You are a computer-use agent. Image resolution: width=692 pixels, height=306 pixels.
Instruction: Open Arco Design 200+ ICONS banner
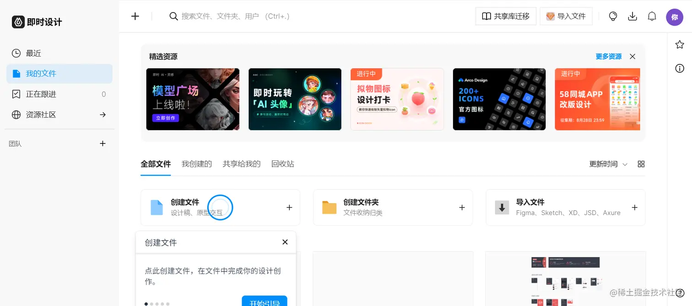pyautogui.click(x=499, y=99)
